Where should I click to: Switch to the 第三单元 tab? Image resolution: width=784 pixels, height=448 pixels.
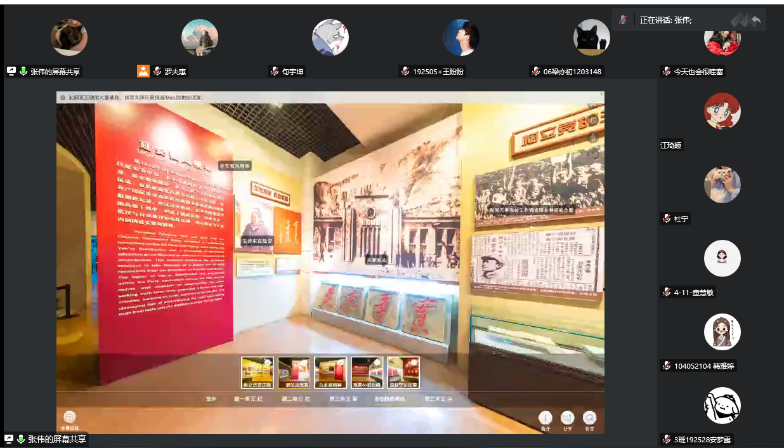click(x=343, y=399)
